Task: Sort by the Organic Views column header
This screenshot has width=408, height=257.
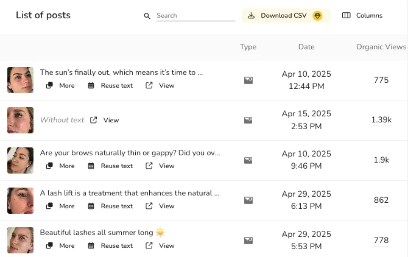Action: point(381,47)
